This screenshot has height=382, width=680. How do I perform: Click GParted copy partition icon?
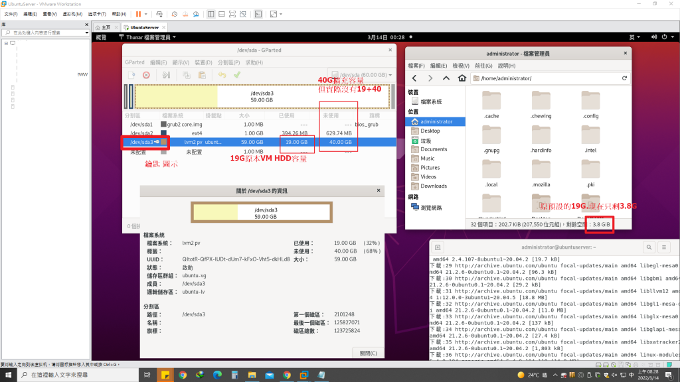(x=187, y=75)
